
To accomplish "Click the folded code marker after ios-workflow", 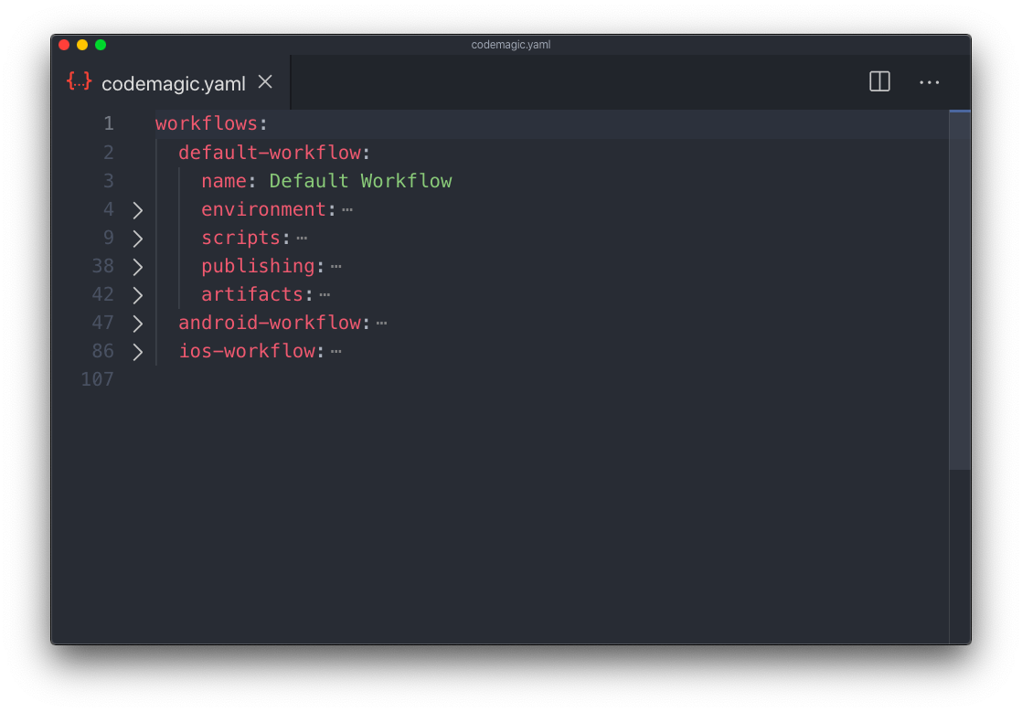I will (x=337, y=351).
